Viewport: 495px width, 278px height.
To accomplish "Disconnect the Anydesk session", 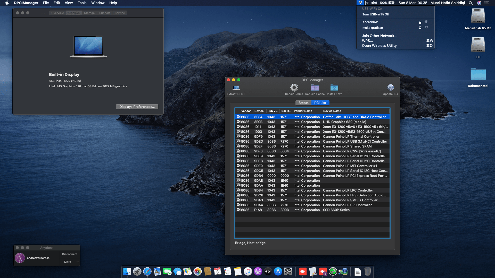I will [x=69, y=254].
